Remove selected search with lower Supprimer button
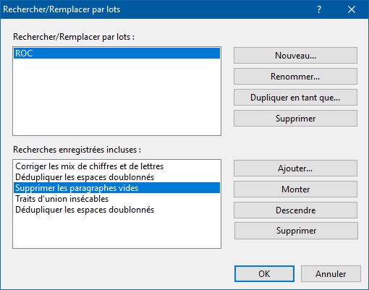Viewport: 369px width, 290px height. pyautogui.click(x=296, y=231)
